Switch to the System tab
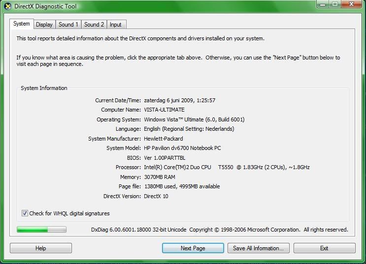366x264 pixels. (22, 24)
